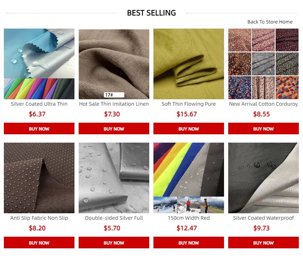The height and width of the screenshot is (265, 303).
Task: Click Buy Now under Silver Coated Ultra Thin
Action: tap(39, 128)
